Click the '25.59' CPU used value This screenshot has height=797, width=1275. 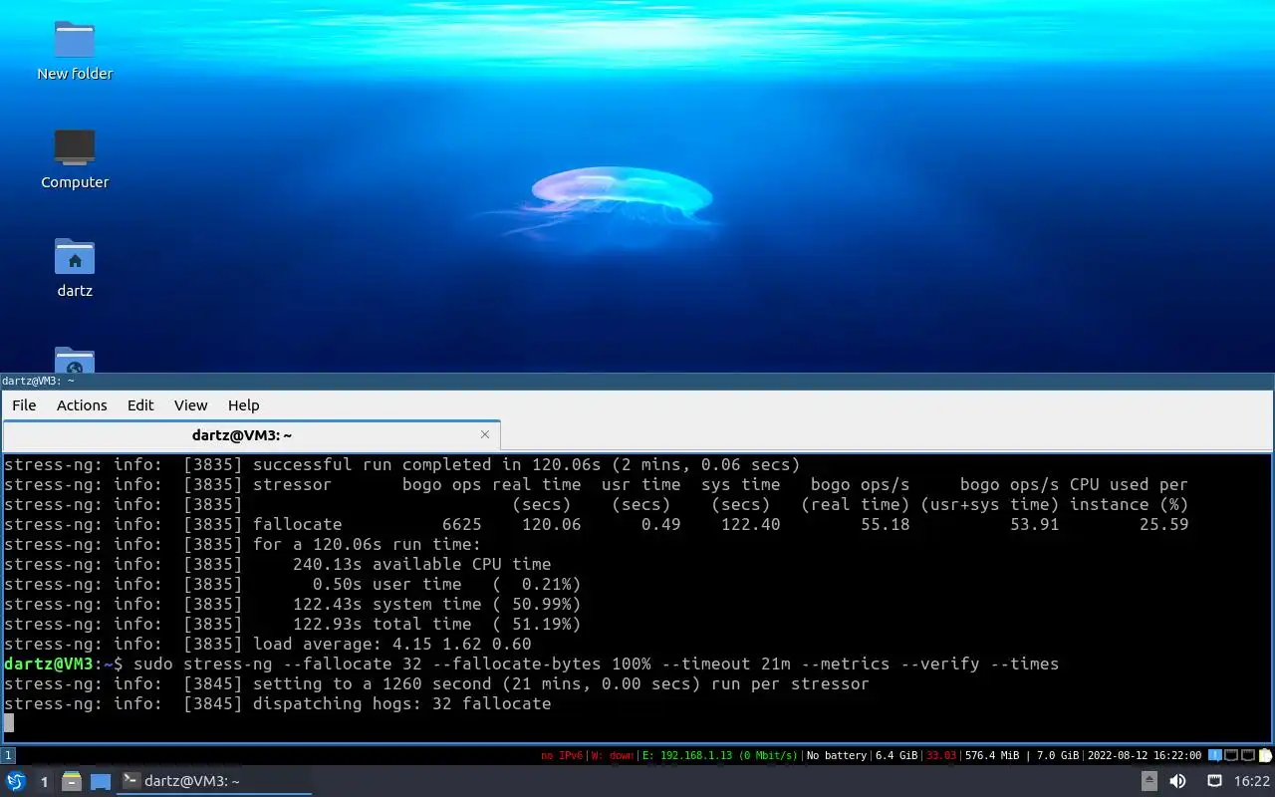(x=1164, y=524)
